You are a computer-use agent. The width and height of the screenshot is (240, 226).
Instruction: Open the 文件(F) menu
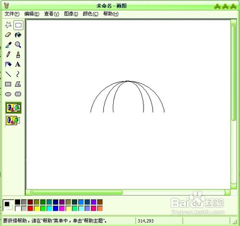tap(12, 14)
